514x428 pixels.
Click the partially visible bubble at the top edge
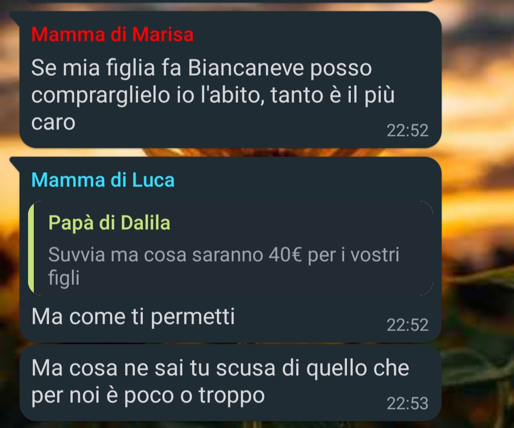[229, 1]
